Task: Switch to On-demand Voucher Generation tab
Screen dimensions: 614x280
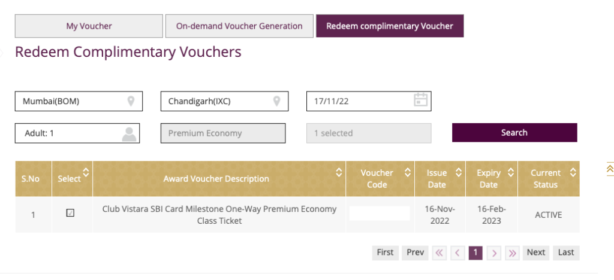Action: (239, 26)
